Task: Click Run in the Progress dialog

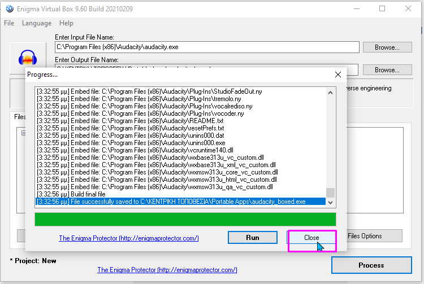Action: coord(253,238)
